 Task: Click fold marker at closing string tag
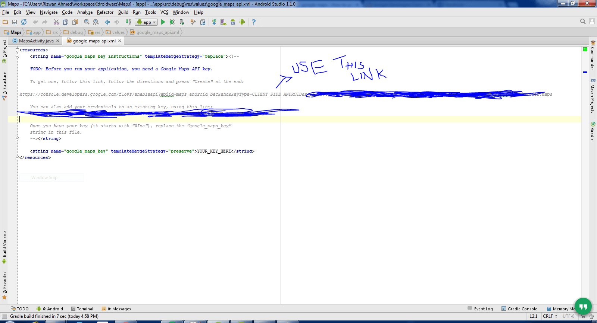(17, 138)
